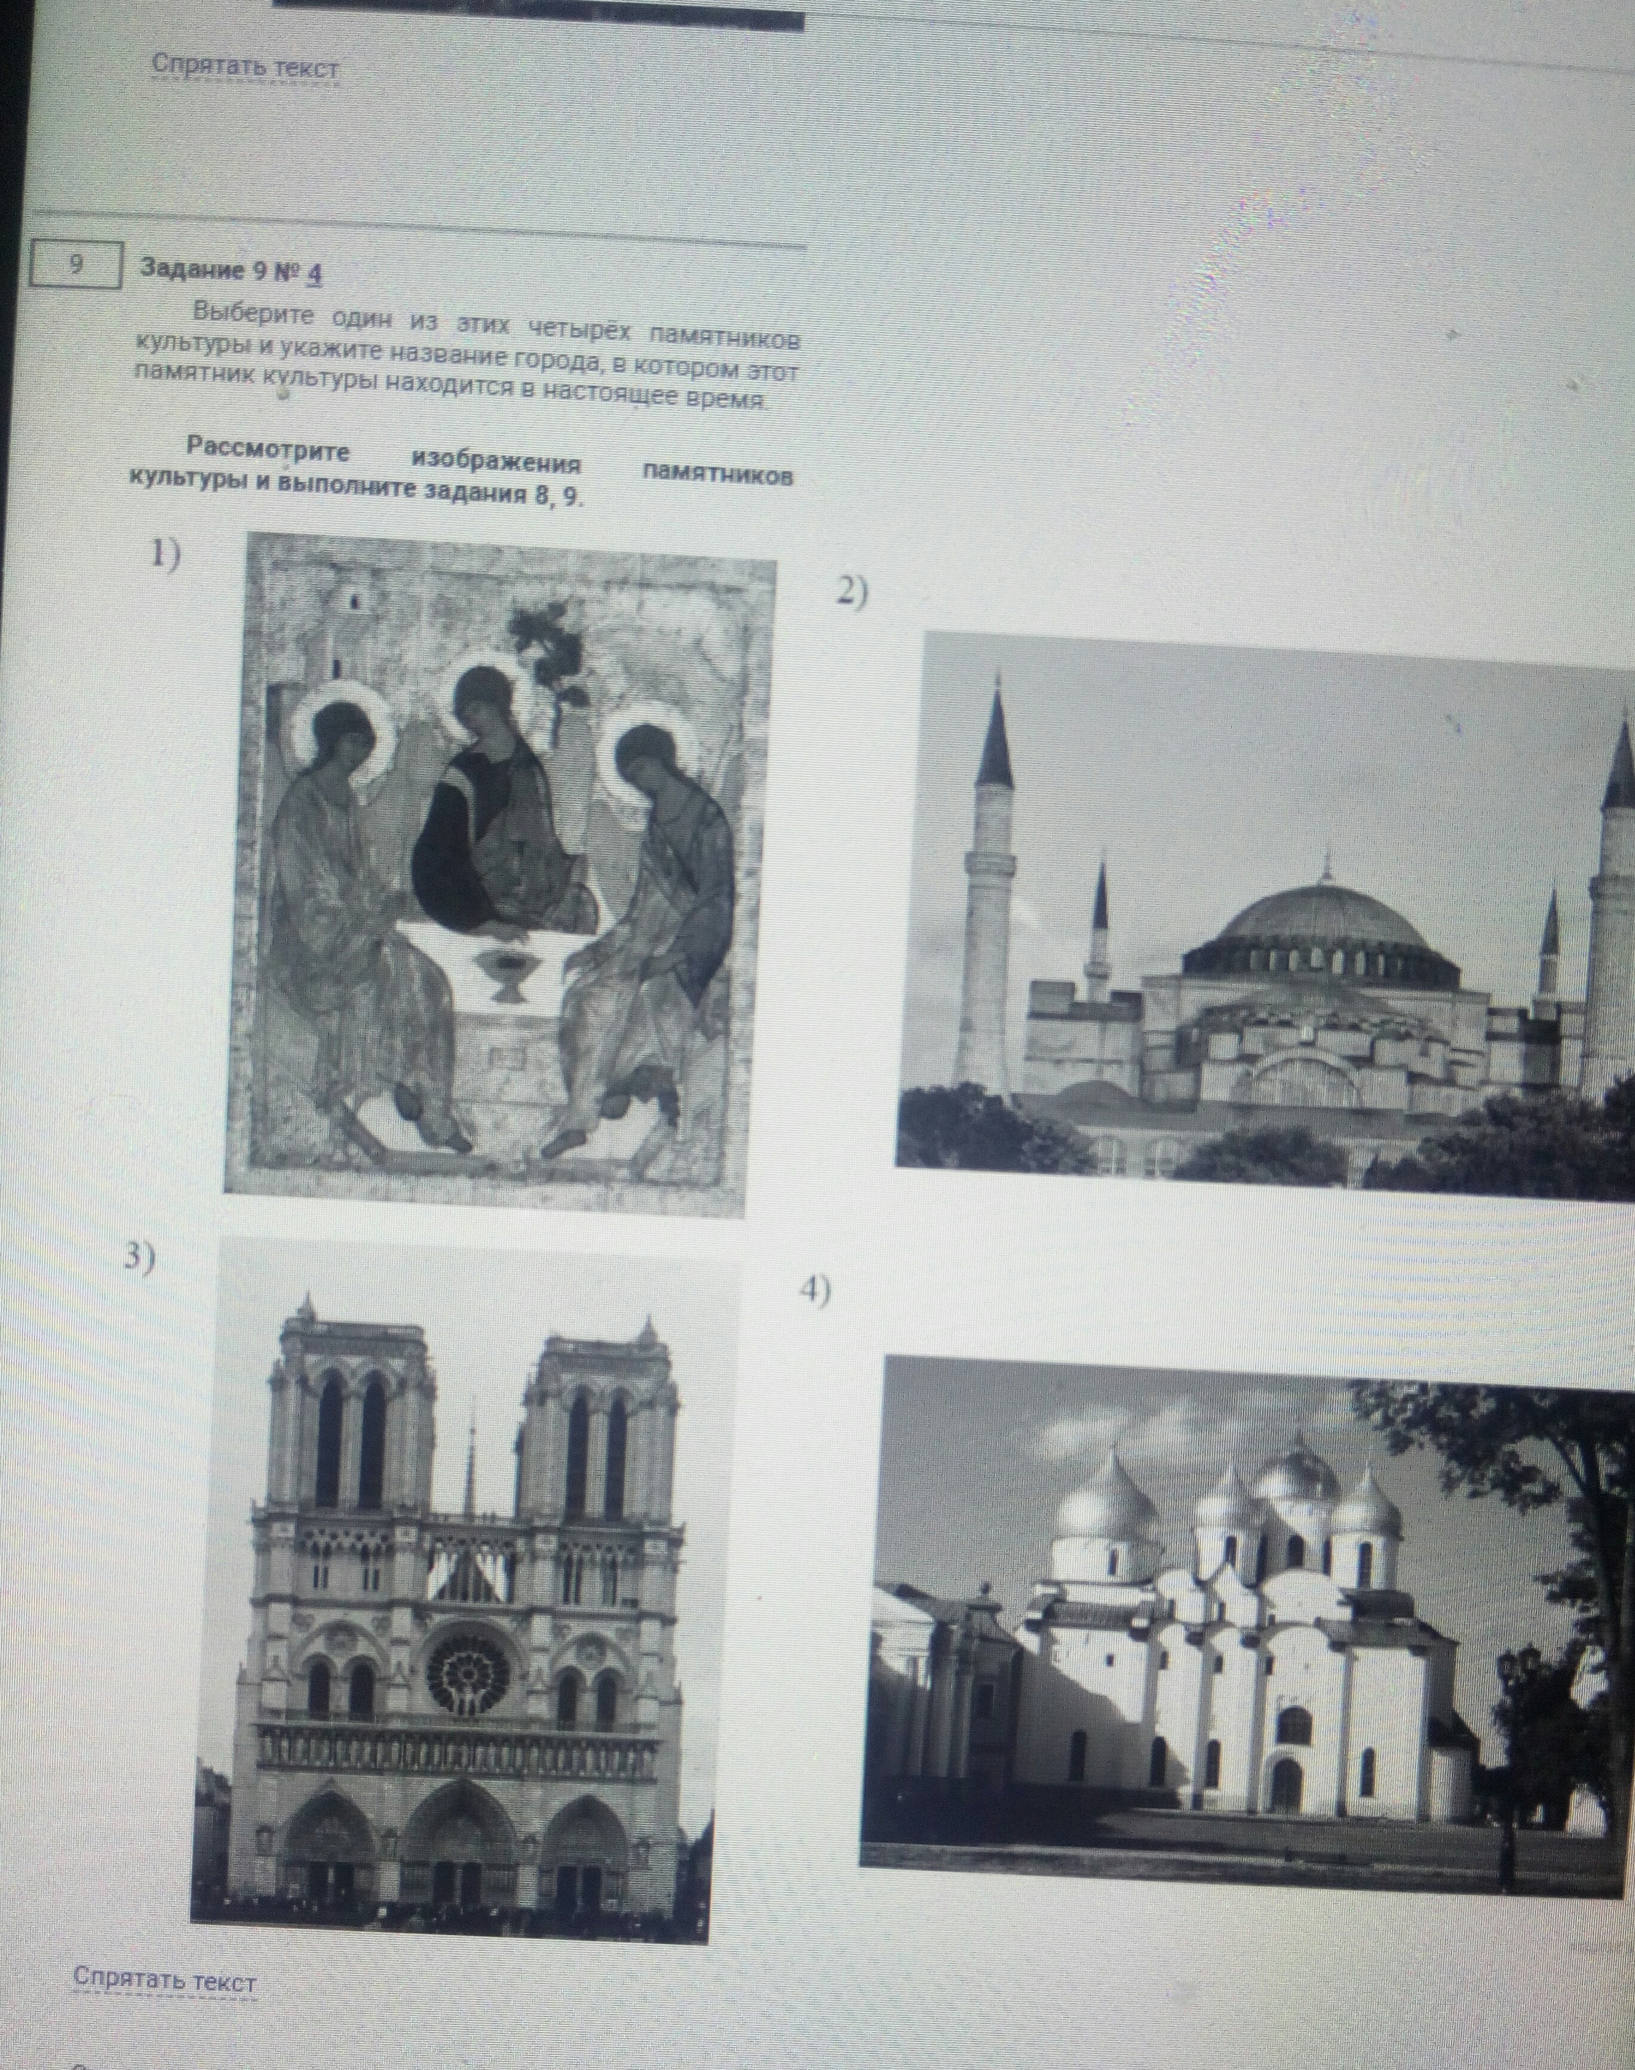Select the domed mosque with minarets image
This screenshot has height=2070, width=1635.
coord(1263,915)
